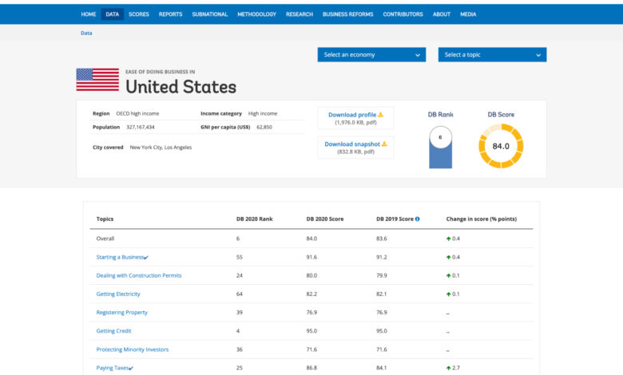Open the Paying Taxes topic link
This screenshot has width=623, height=375.
click(x=113, y=368)
